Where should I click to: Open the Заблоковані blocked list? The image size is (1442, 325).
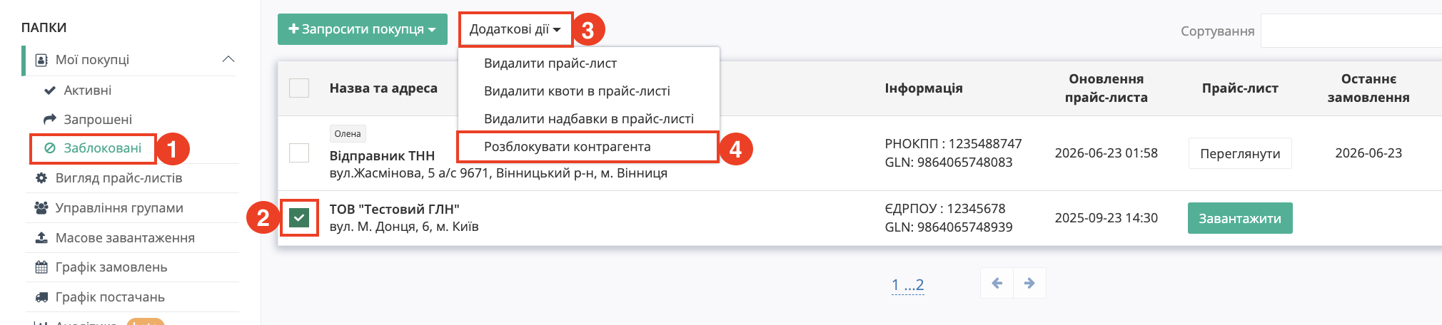click(x=93, y=148)
